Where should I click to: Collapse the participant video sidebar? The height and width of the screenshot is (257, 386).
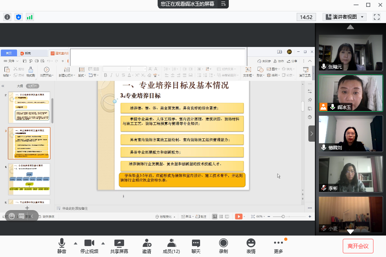(312, 133)
